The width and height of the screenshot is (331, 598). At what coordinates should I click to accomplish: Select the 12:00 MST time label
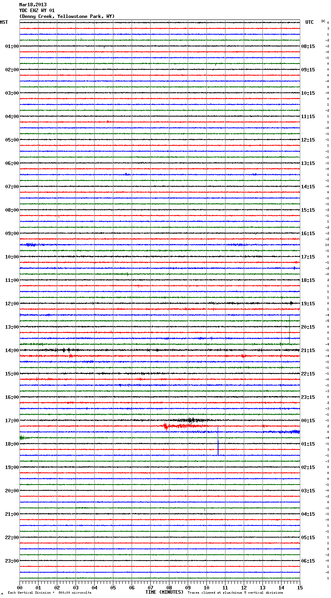coord(12,304)
